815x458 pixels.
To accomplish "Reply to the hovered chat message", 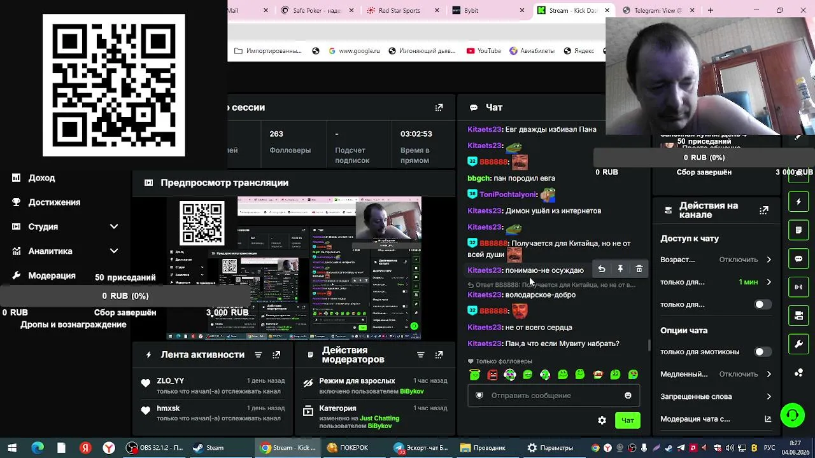I will pyautogui.click(x=602, y=269).
